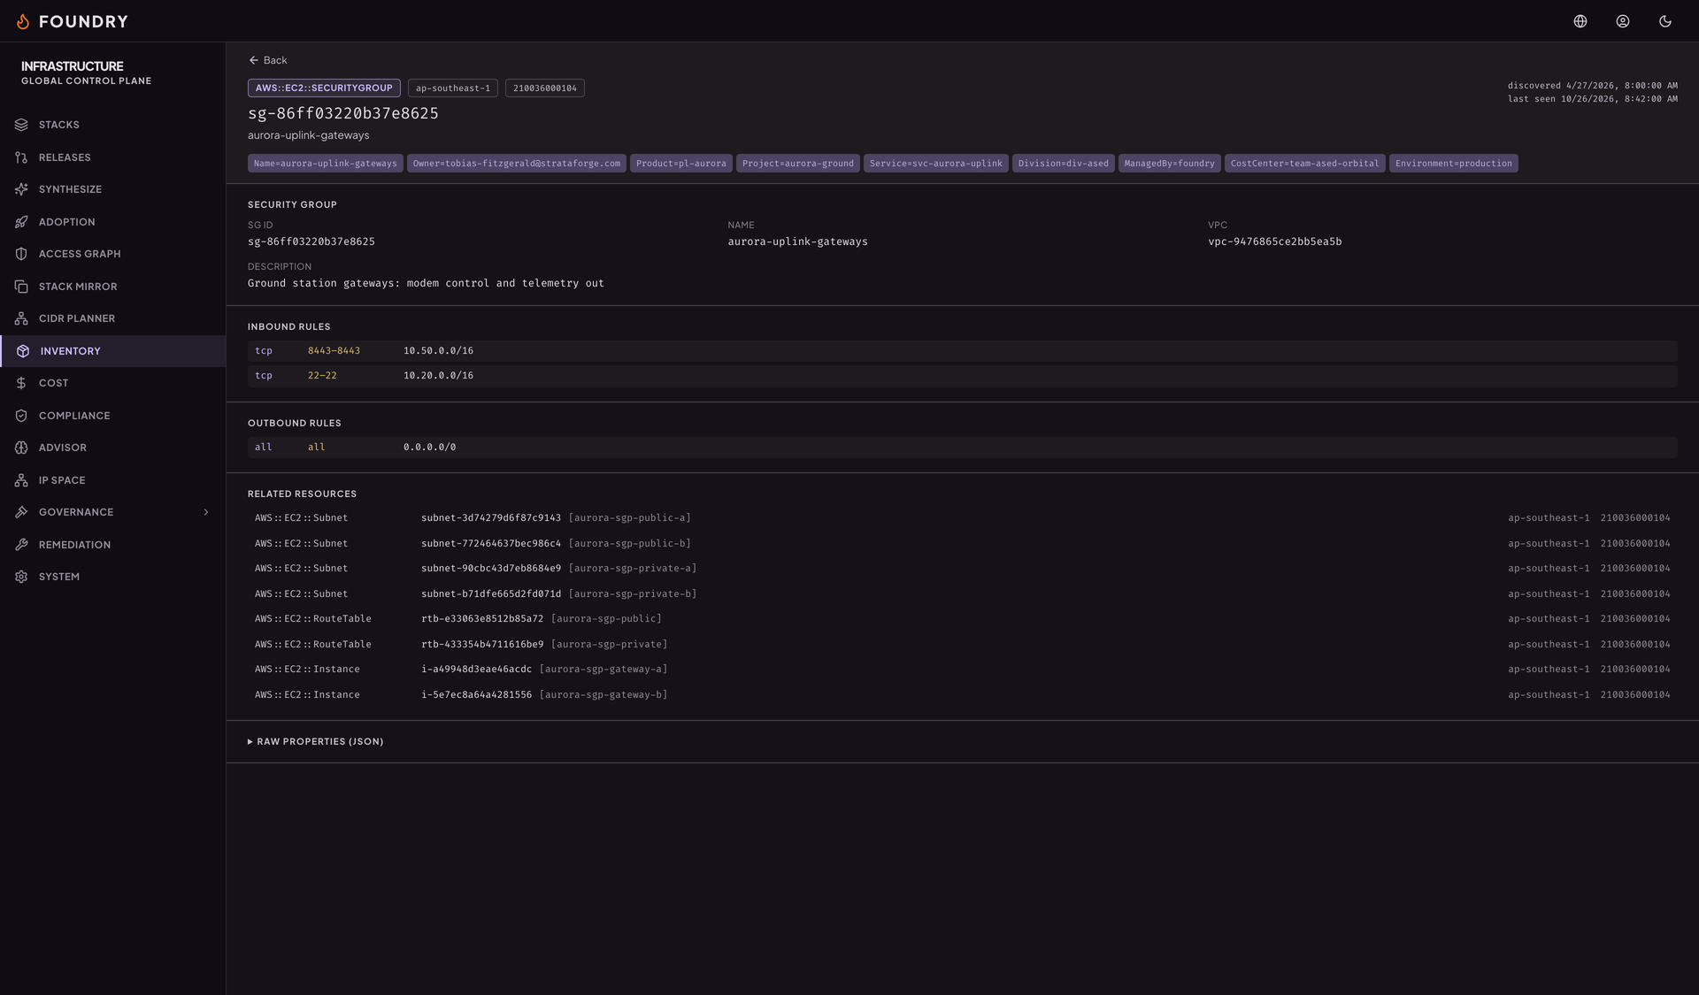This screenshot has width=1699, height=995.
Task: Open route table rtb-e33063e8512b85a72
Action: pyautogui.click(x=963, y=619)
